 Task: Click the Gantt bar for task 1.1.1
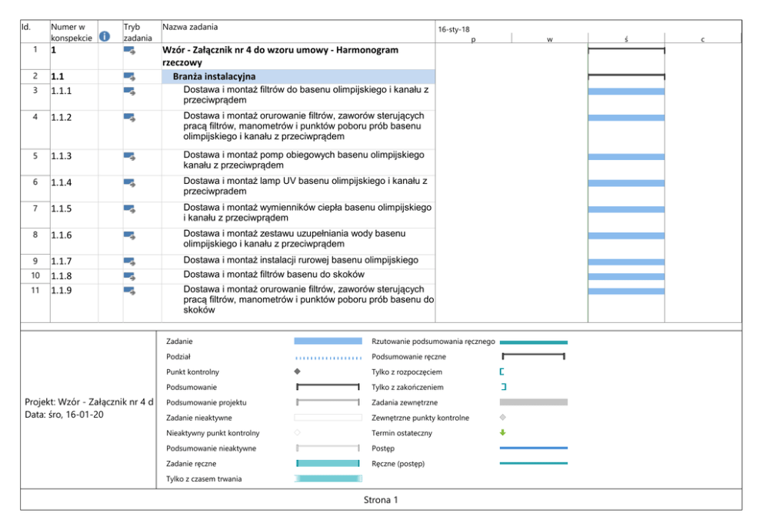coord(626,92)
